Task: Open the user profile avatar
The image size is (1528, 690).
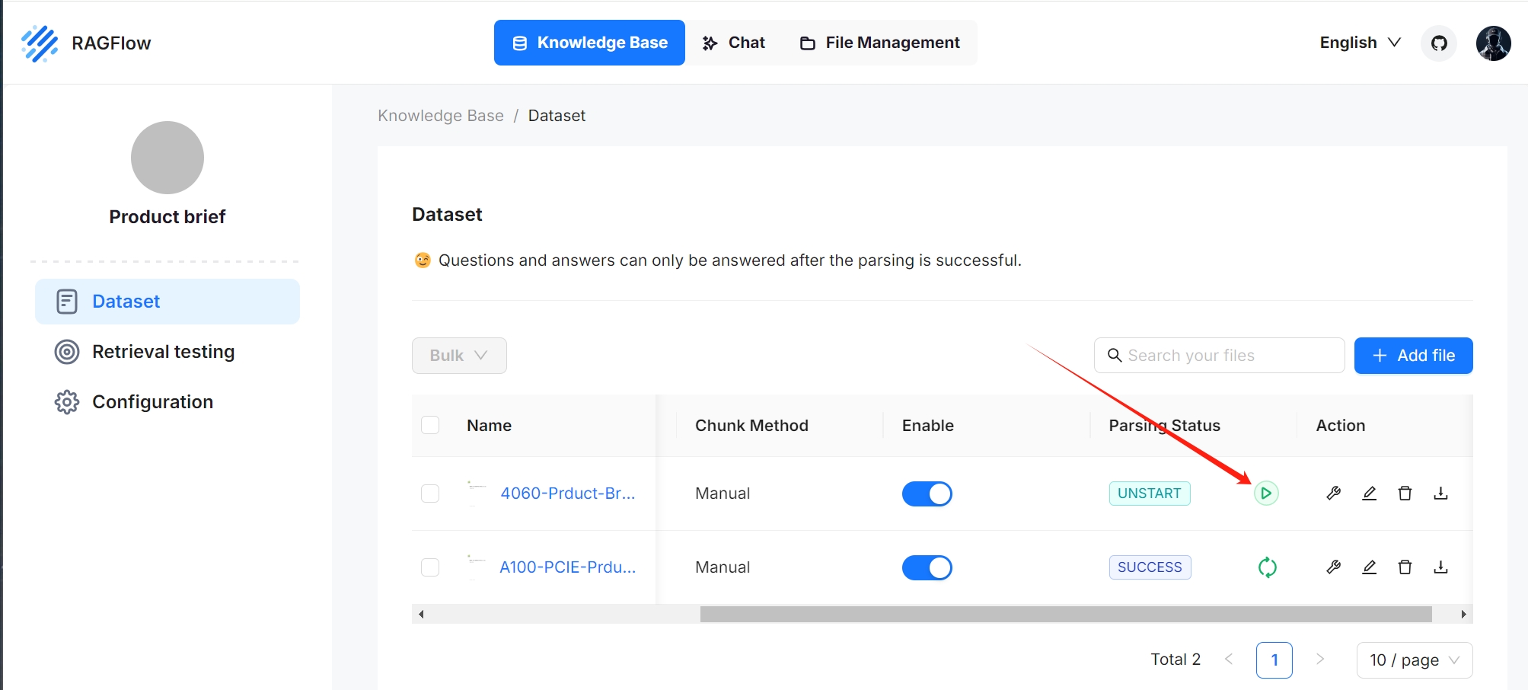Action: coord(1493,43)
